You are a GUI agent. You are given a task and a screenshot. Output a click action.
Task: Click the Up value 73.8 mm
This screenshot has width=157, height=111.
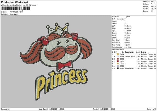coord(128,31)
